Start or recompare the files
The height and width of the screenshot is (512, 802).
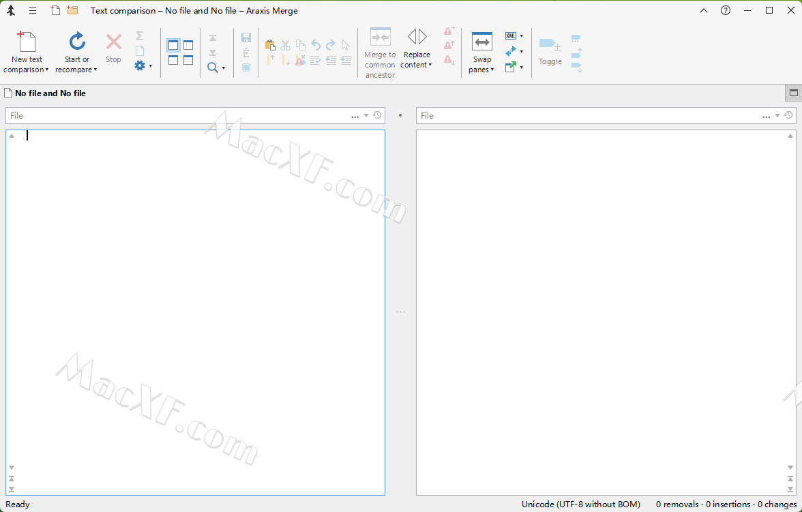[76, 52]
